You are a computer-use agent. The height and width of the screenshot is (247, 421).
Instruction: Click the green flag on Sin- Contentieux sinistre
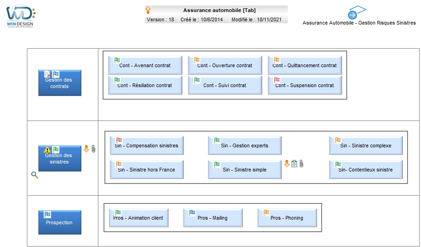point(338,165)
